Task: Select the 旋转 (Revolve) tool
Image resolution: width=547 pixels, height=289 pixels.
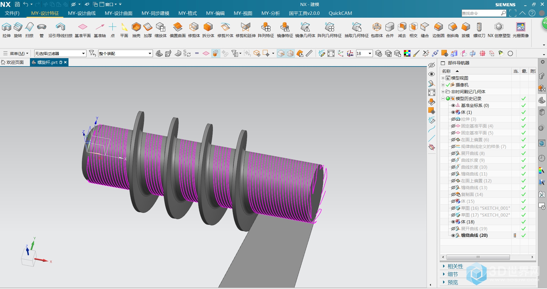Action: (x=18, y=30)
